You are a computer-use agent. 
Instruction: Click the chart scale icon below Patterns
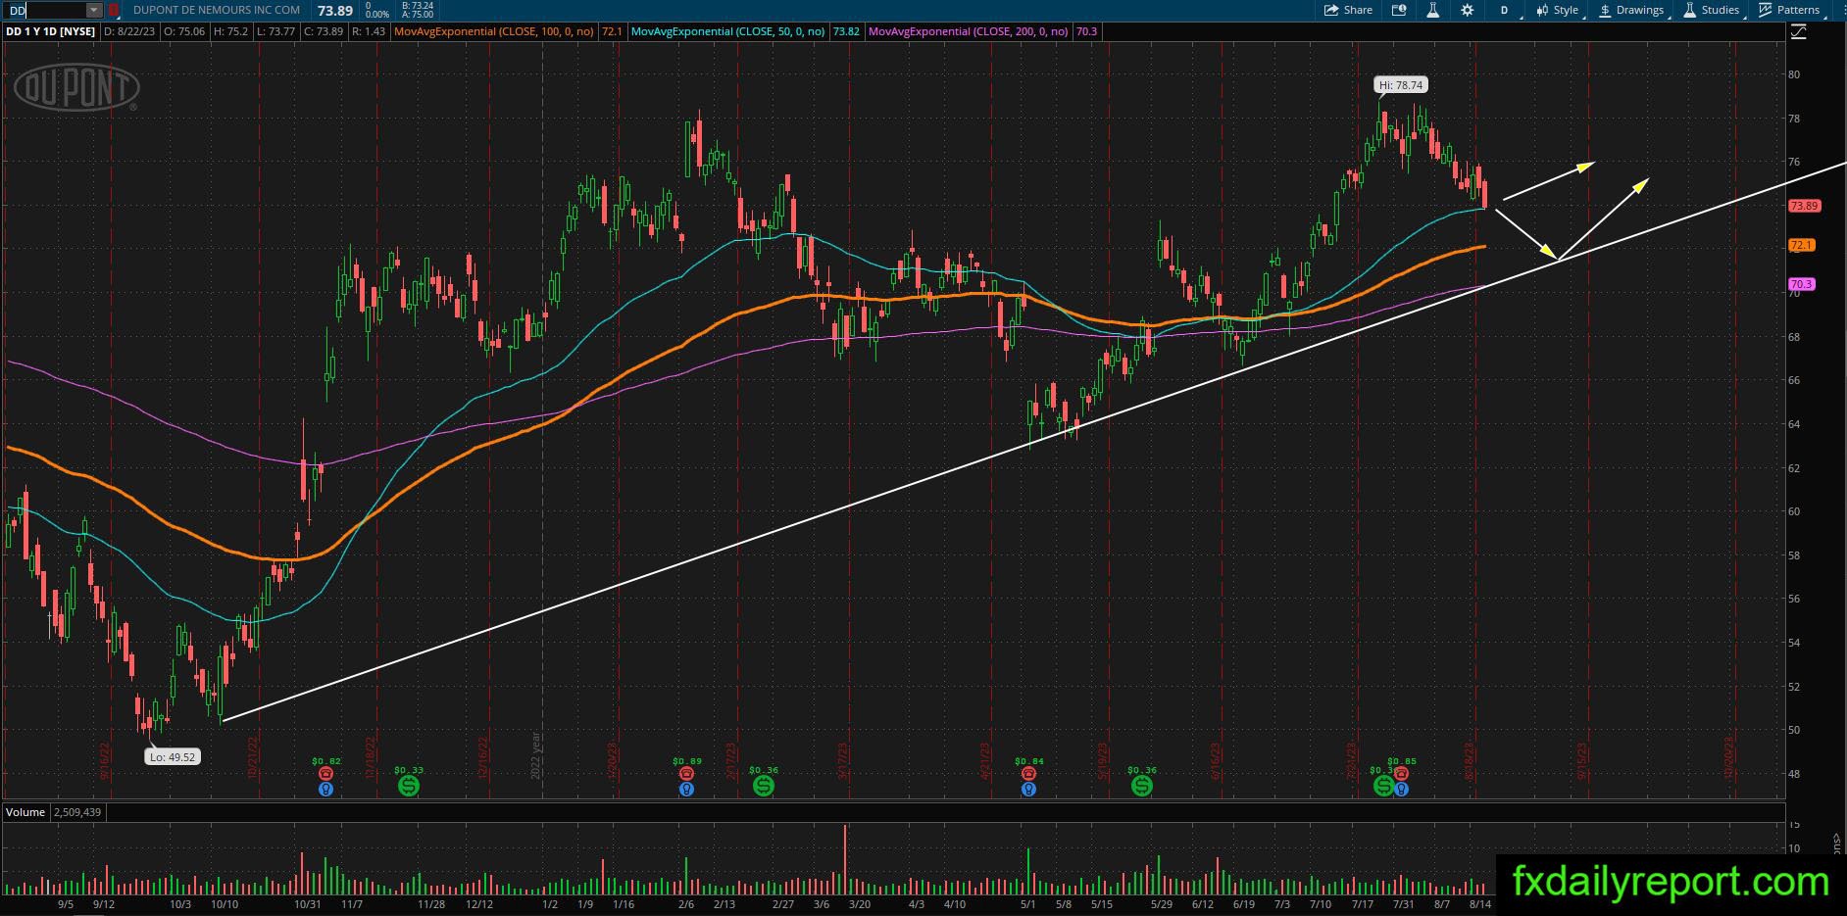point(1798,32)
